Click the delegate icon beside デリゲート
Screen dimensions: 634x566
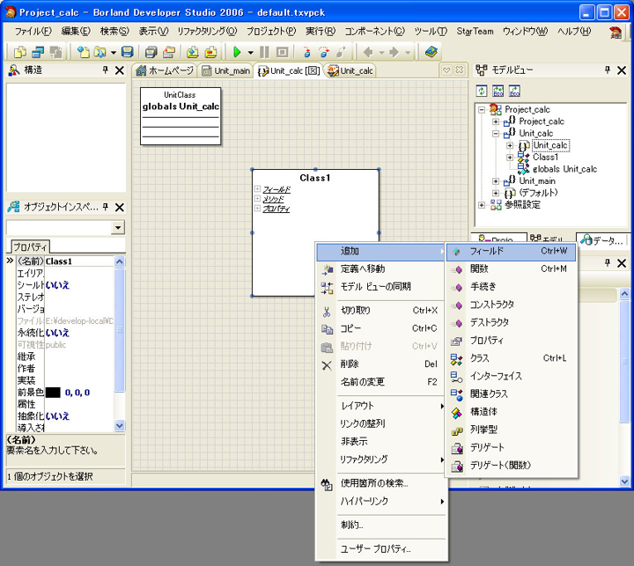[x=457, y=448]
